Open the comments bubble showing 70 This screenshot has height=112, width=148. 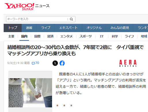point(35,63)
